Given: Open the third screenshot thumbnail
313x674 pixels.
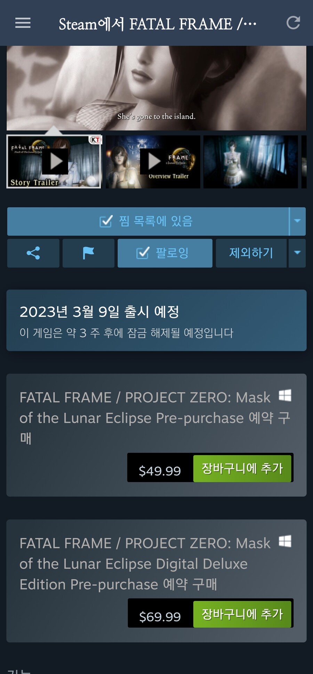Looking at the screenshot, I should pos(250,162).
